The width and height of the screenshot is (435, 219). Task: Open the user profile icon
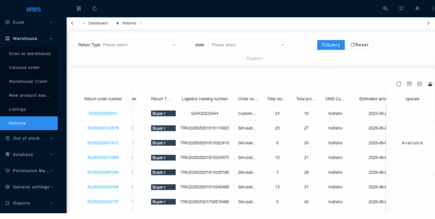click(x=417, y=8)
